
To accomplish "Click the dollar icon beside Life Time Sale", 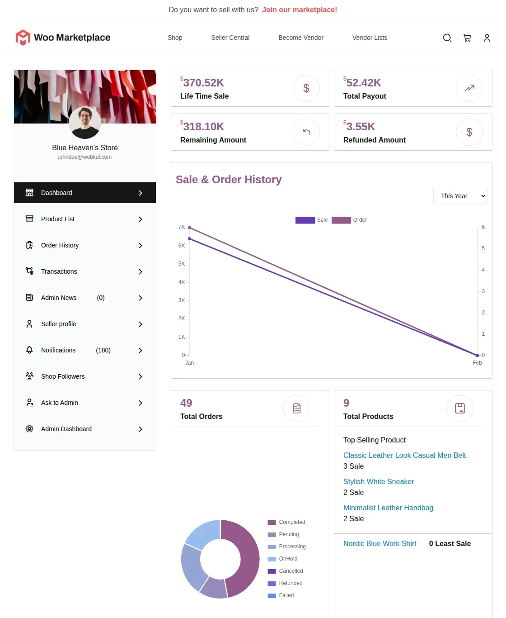I will [306, 88].
